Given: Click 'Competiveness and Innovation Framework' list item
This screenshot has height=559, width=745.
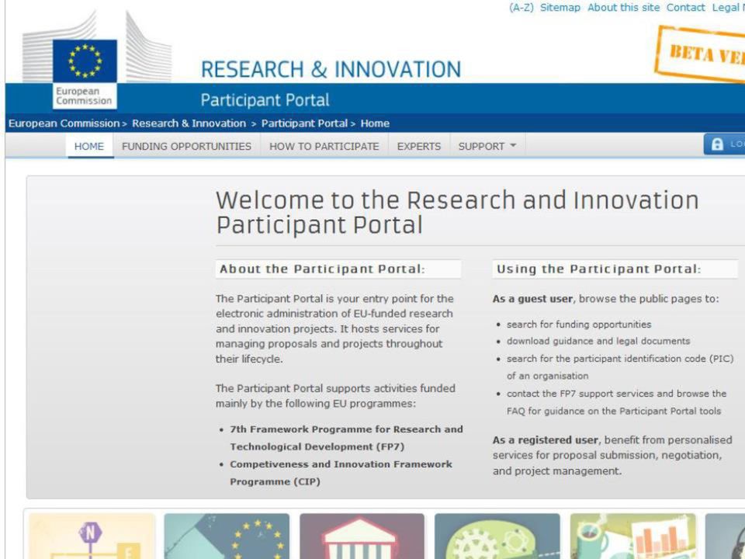Looking at the screenshot, I should click(341, 473).
